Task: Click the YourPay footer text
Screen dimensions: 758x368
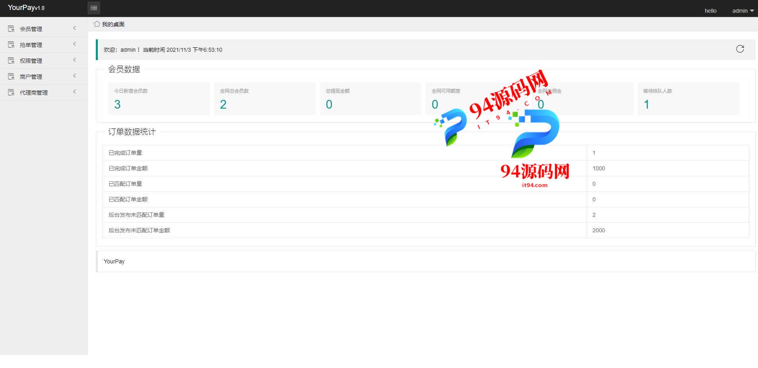Action: (114, 261)
